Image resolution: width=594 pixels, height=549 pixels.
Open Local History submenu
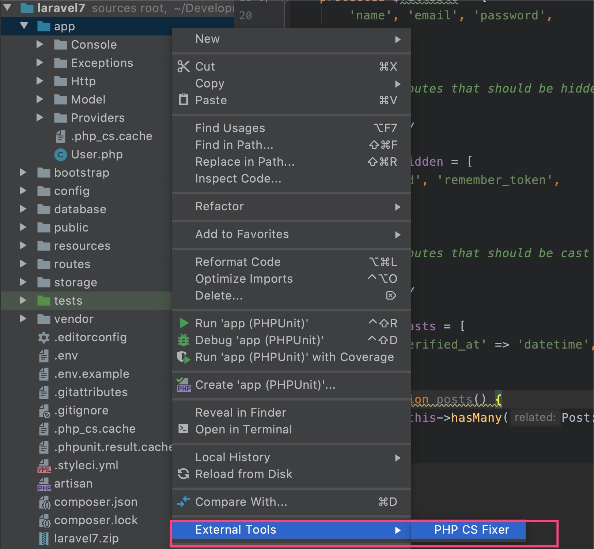(291, 457)
